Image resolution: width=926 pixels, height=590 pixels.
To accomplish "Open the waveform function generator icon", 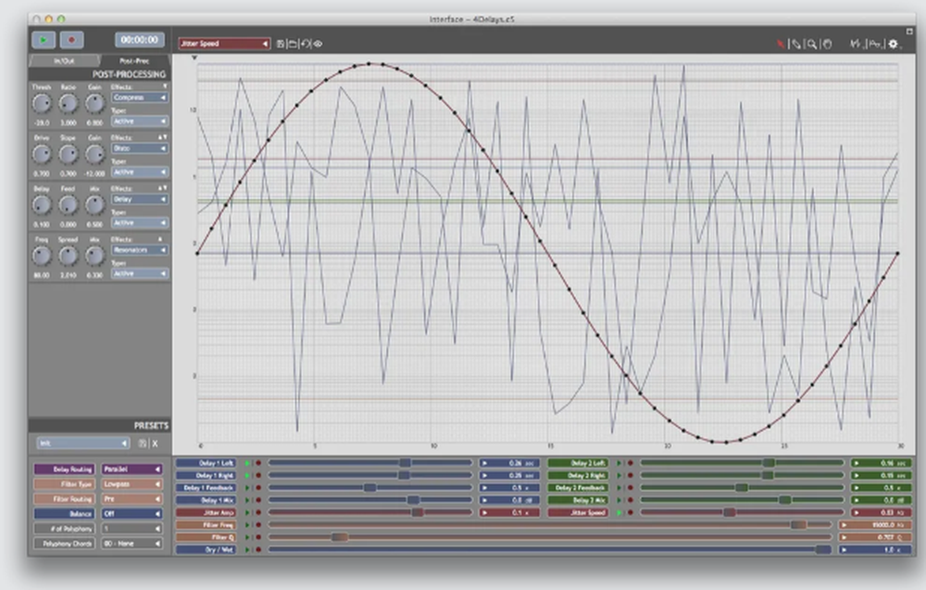I will [875, 44].
